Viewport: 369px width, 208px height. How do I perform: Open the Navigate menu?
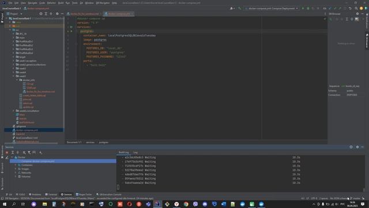[x=32, y=3]
